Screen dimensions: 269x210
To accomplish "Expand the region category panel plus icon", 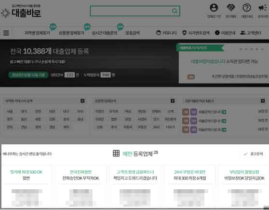I will pyautogui.click(x=82, y=101).
